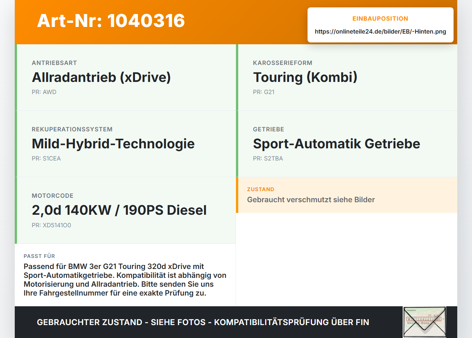Click the PR: S1CEA code

coord(46,158)
